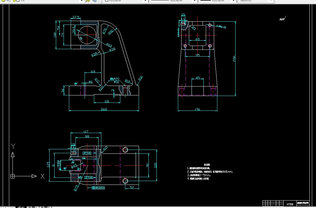Switch to the 模型 model tab
Image resolution: width=316 pixels, height=208 pixels.
point(21,207)
